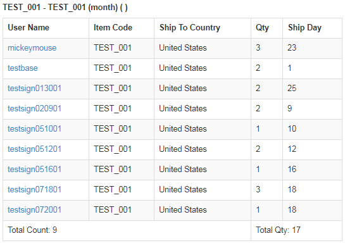This screenshot has width=345, height=243.
Task: Click the Ship Day column header
Action: 304,28
